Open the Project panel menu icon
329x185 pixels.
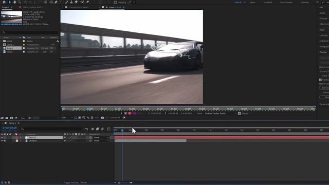click(x=11, y=7)
